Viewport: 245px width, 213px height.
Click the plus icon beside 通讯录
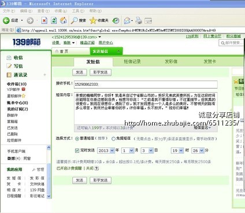44,75
